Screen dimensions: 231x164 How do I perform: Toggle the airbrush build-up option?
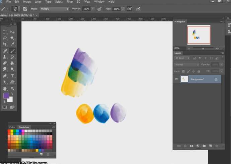click(x=129, y=9)
